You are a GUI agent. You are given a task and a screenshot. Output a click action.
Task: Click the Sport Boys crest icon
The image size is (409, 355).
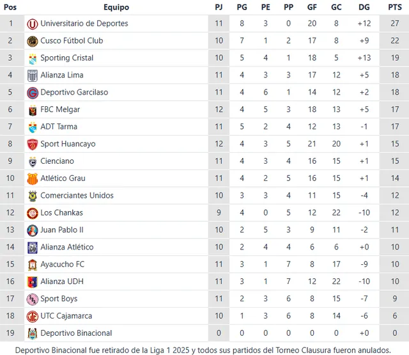point(33,299)
